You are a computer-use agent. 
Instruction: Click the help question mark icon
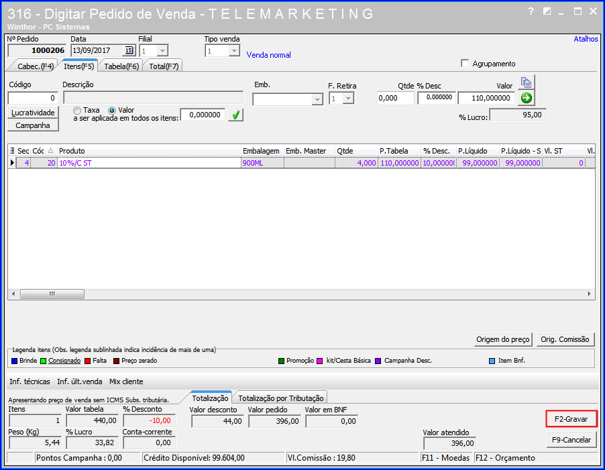(x=531, y=11)
